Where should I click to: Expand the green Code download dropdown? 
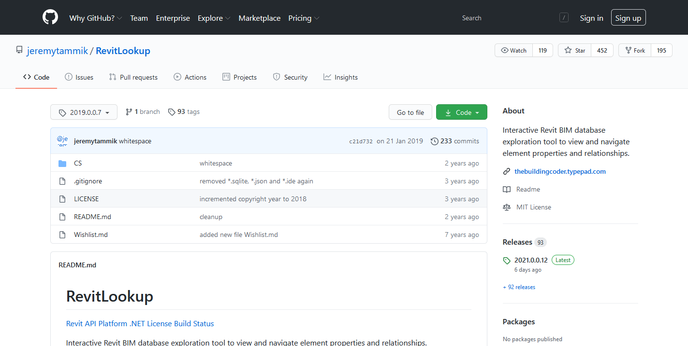click(461, 112)
